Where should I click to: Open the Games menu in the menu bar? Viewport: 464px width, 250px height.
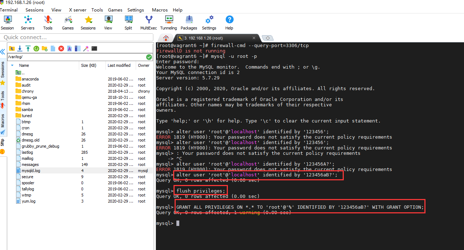tap(115, 10)
